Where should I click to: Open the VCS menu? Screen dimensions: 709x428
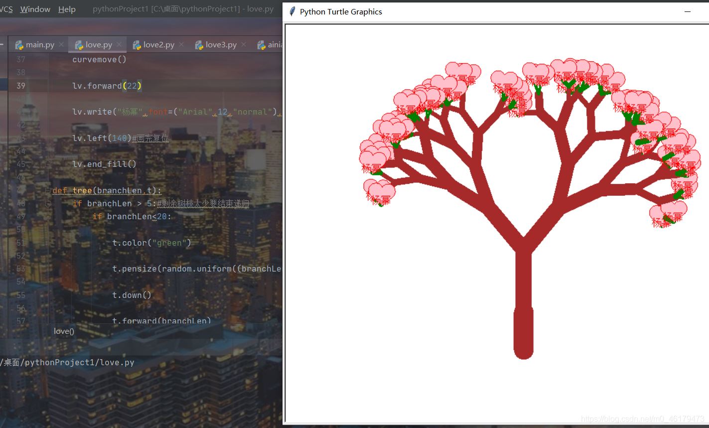coord(6,9)
